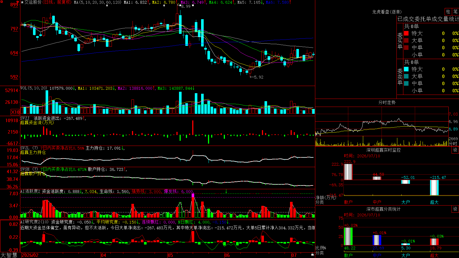459x258 pixels.
Task: Click the red square icon at top-left corner
Action: click(1, 2)
